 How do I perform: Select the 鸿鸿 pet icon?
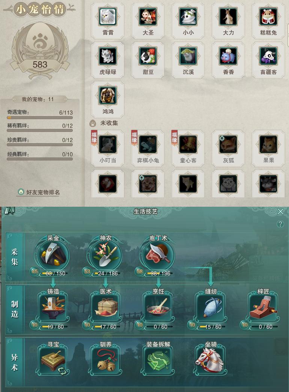click(108, 95)
